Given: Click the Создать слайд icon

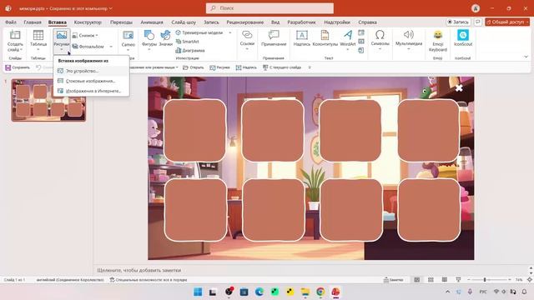Looking at the screenshot, I should [15, 35].
